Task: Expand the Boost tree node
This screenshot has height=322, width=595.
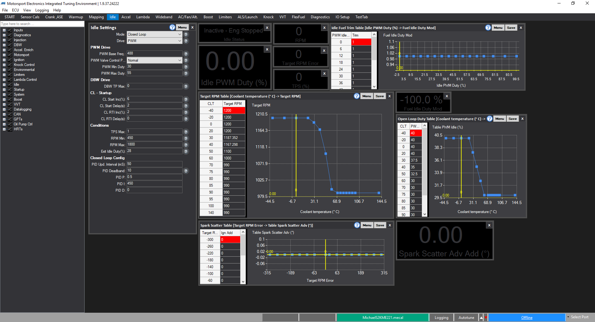Action: (4, 99)
